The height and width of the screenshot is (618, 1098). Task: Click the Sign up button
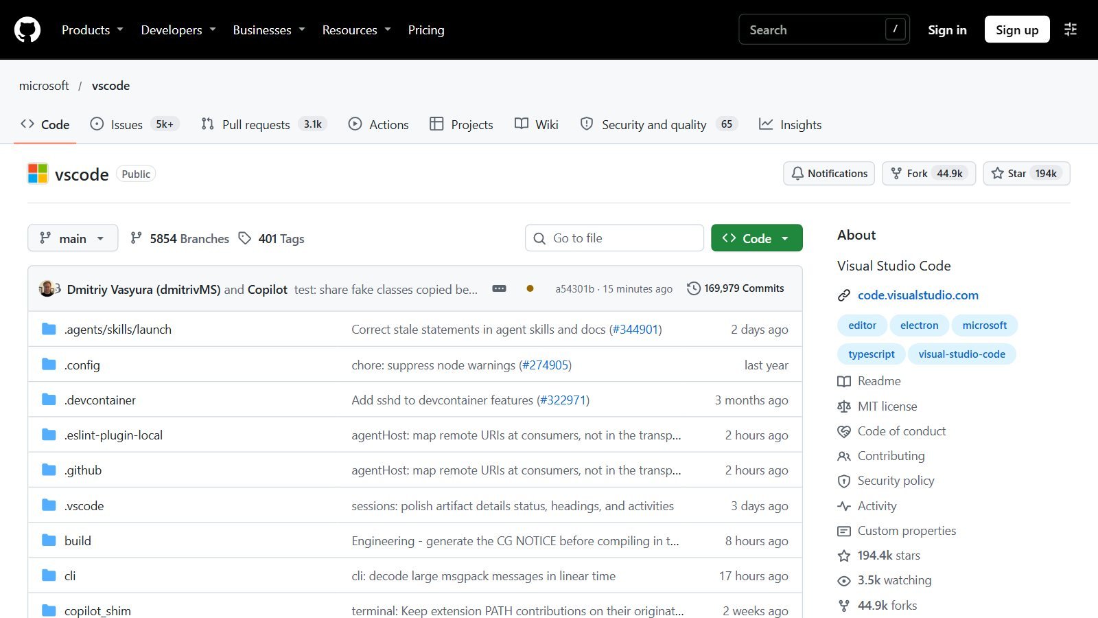tap(1017, 30)
